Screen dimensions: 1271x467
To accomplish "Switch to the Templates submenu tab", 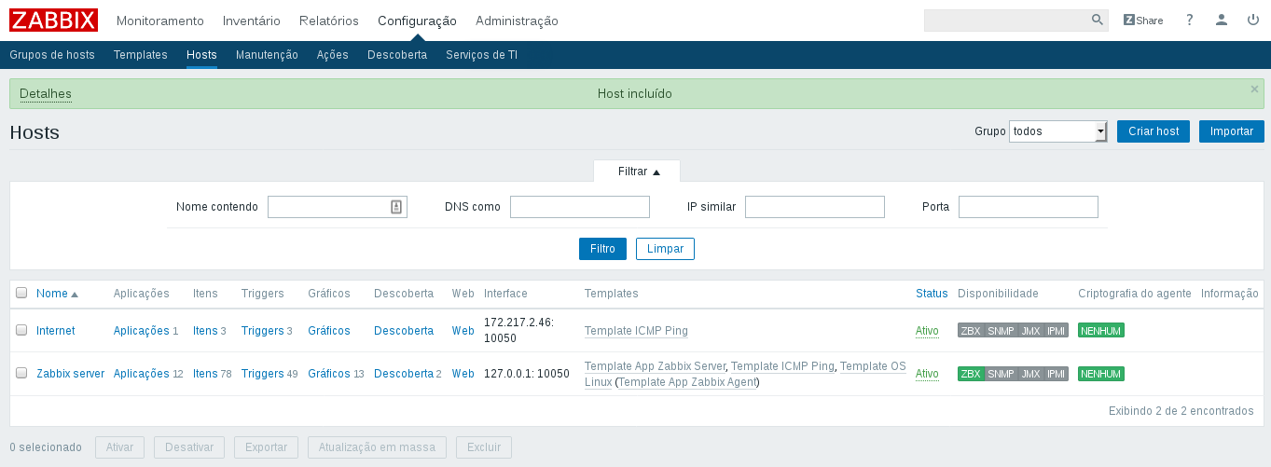I will pos(140,55).
